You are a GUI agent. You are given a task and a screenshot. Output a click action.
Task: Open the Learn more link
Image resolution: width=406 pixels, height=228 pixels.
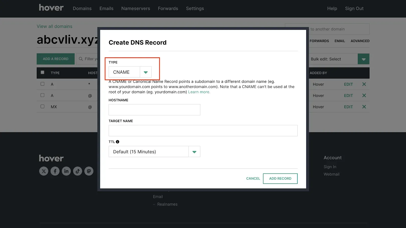199,92
